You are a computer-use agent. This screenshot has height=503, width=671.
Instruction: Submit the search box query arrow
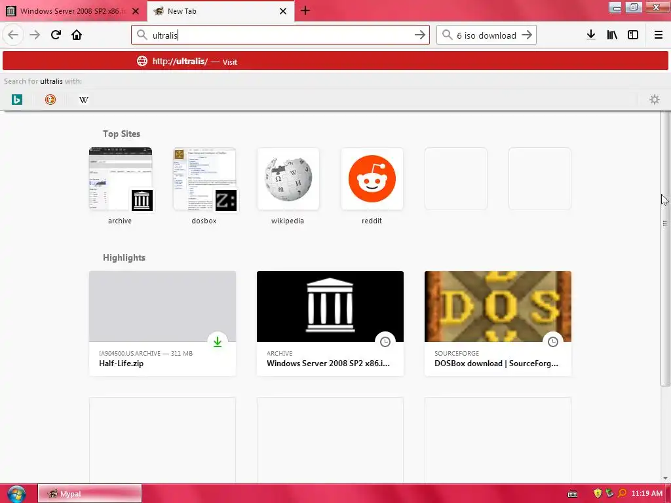pyautogui.click(x=527, y=35)
